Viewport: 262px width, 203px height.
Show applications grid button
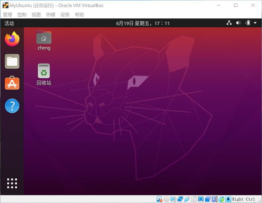(x=12, y=183)
